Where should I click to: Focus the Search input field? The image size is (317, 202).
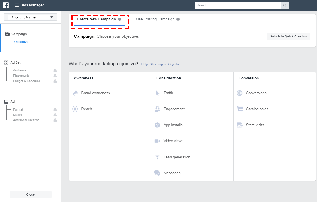[237, 5]
